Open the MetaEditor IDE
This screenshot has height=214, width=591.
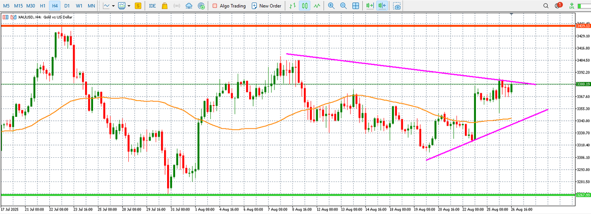(152, 6)
